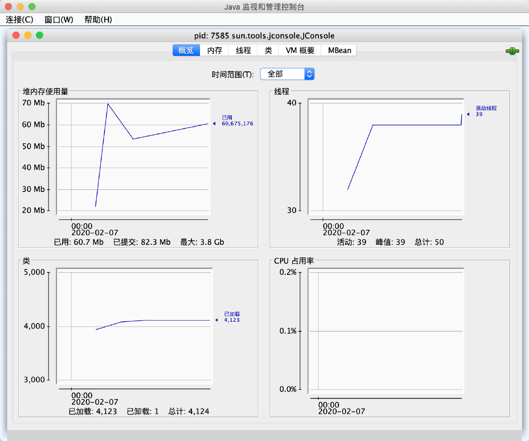Click the 峰值: 39 text

point(390,242)
